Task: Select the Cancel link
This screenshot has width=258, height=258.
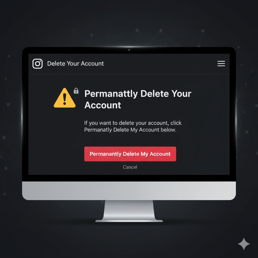Action: (x=130, y=167)
